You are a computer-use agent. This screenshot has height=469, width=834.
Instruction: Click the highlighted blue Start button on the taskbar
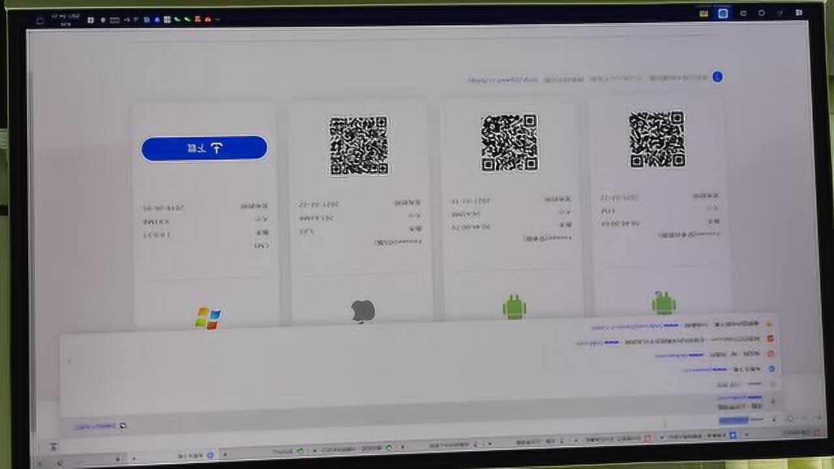(723, 13)
